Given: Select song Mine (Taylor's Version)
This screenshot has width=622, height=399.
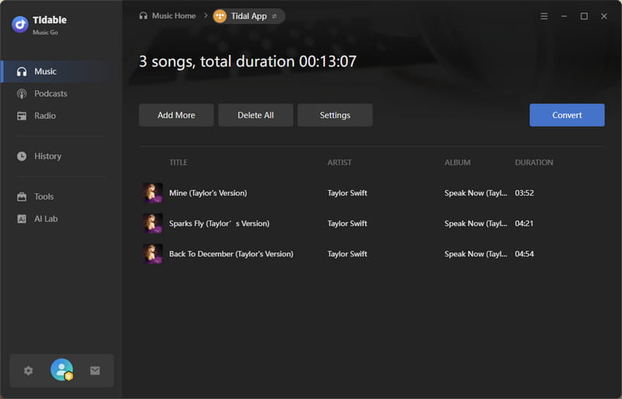Looking at the screenshot, I should click(208, 193).
